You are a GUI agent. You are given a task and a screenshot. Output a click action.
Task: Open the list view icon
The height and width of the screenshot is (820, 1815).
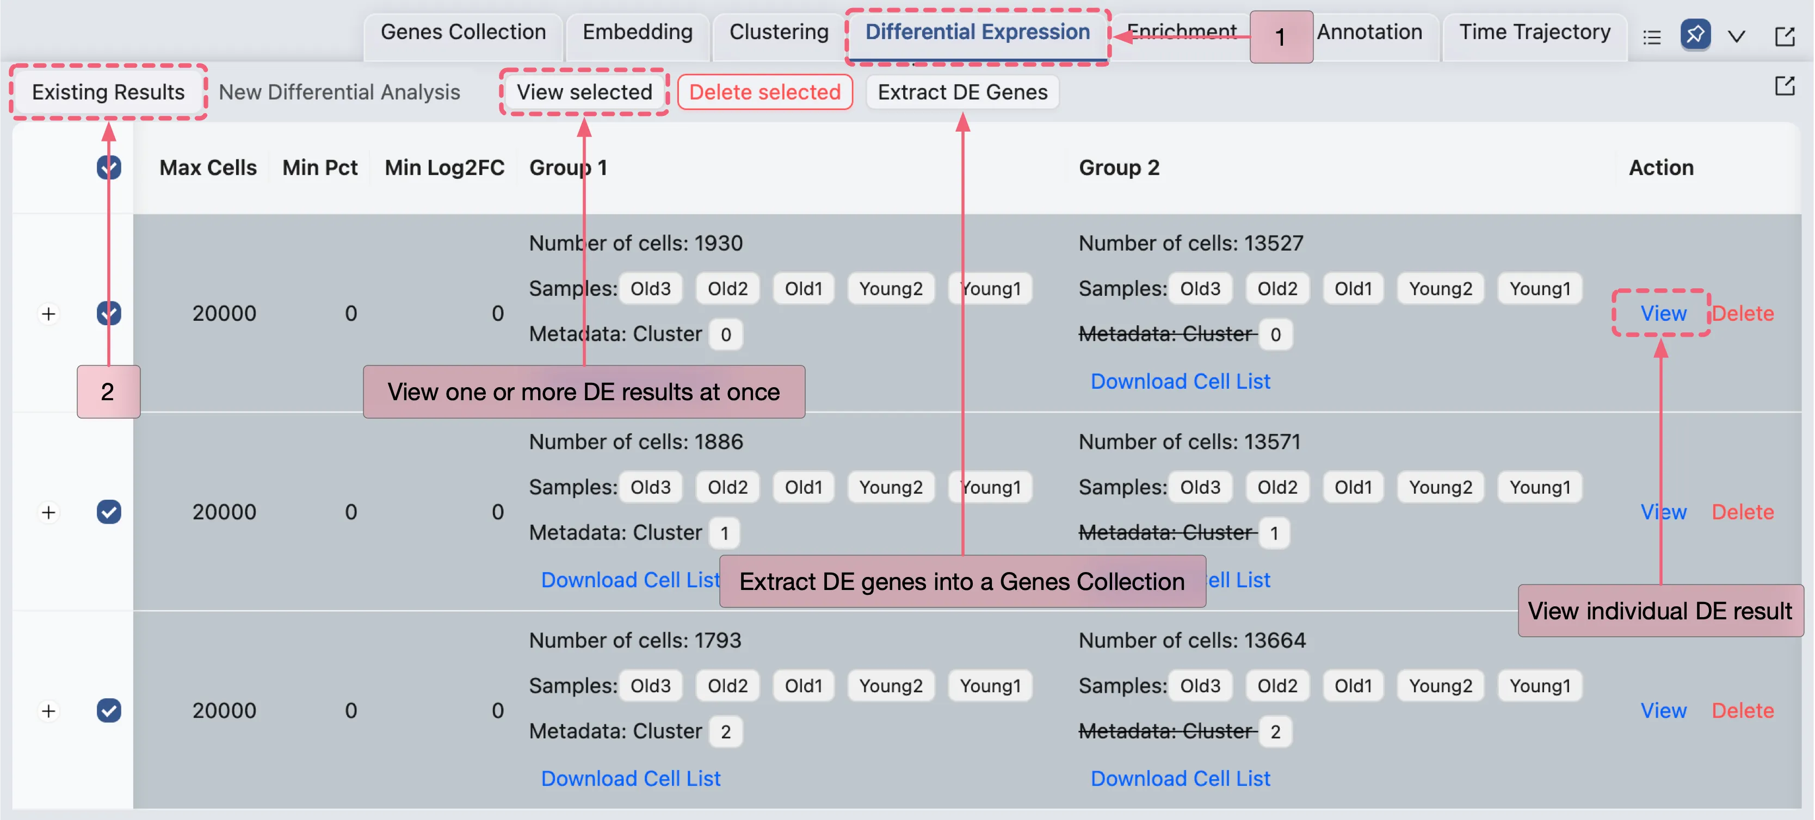coord(1652,36)
